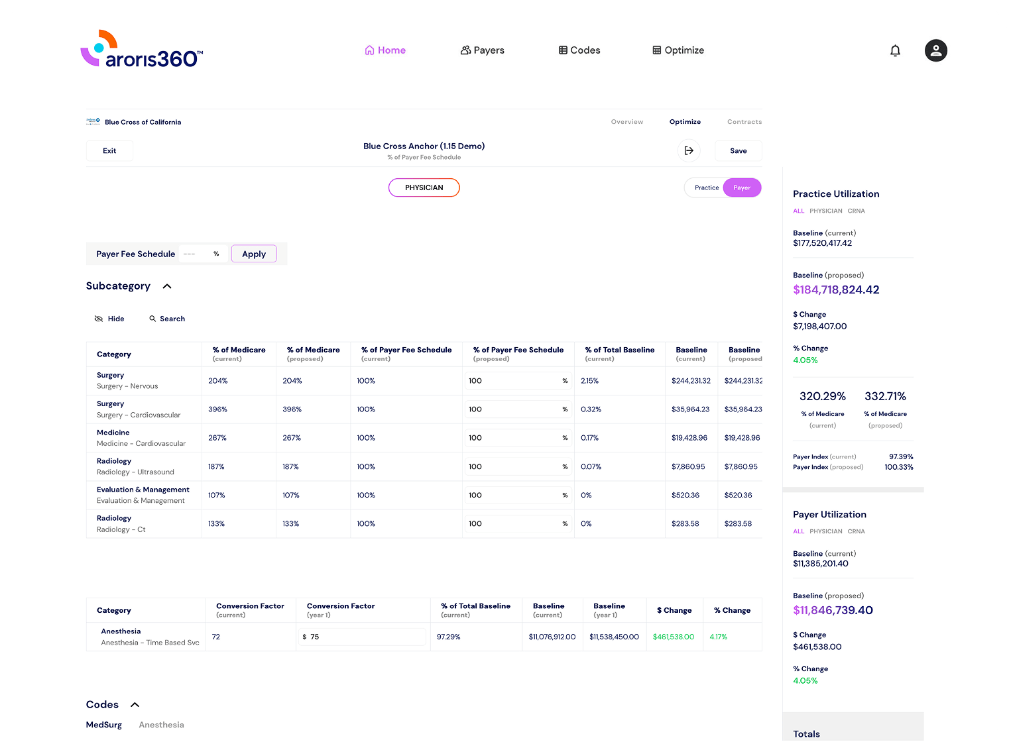1009x742 pixels.
Task: Go to Home in top navigation
Action: [x=385, y=50]
